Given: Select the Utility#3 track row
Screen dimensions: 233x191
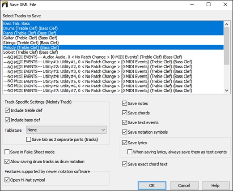Looking at the screenshot, I should point(113,71).
